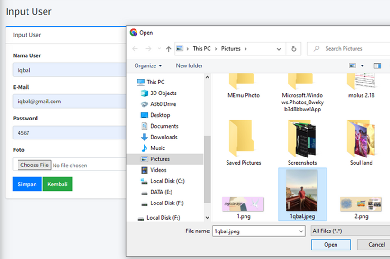This screenshot has height=259, width=390.
Task: Click Nama User field in Input User form
Action: click(x=69, y=70)
